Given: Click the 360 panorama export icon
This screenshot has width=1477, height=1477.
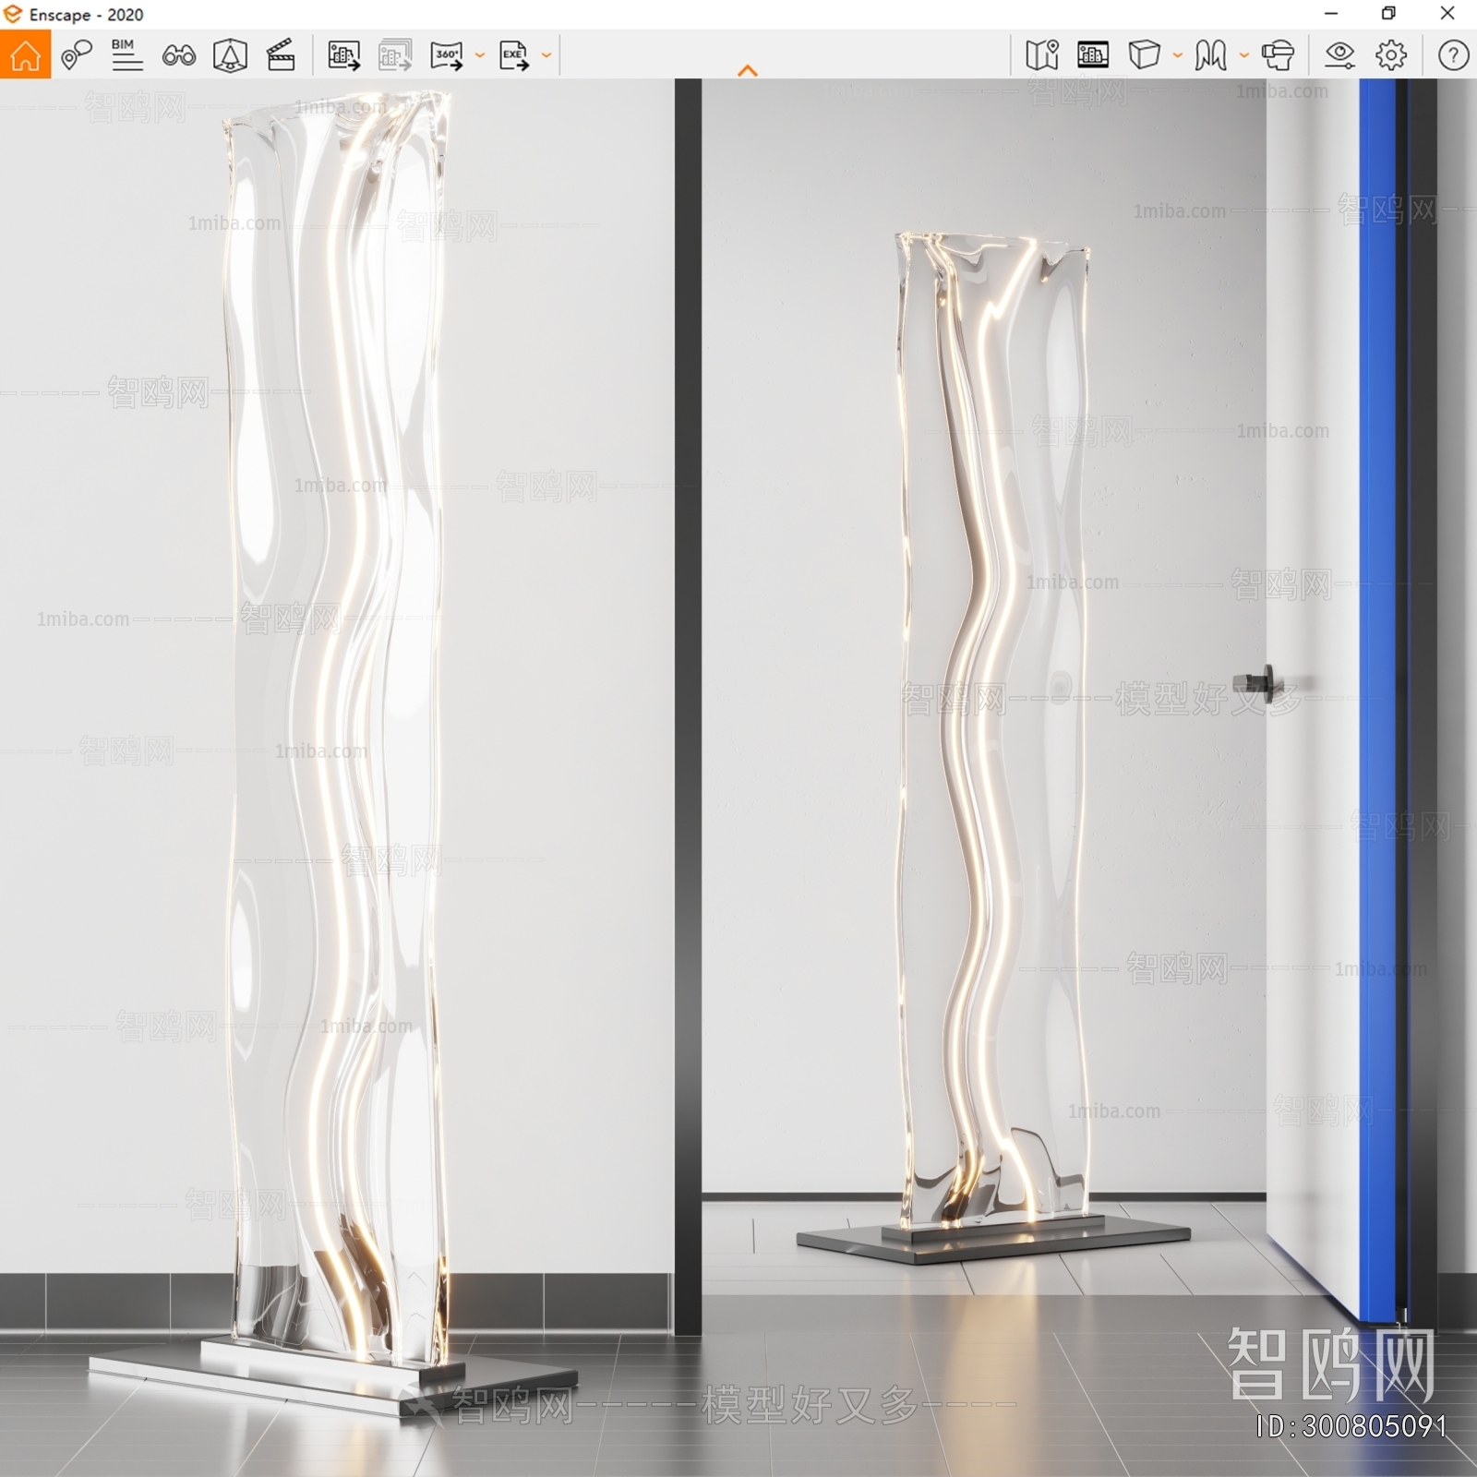Looking at the screenshot, I should [447, 55].
